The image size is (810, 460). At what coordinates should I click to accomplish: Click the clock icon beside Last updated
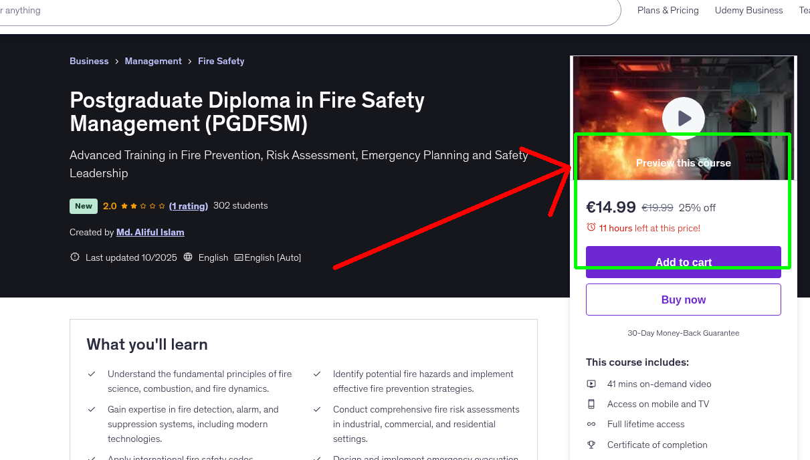(x=74, y=257)
